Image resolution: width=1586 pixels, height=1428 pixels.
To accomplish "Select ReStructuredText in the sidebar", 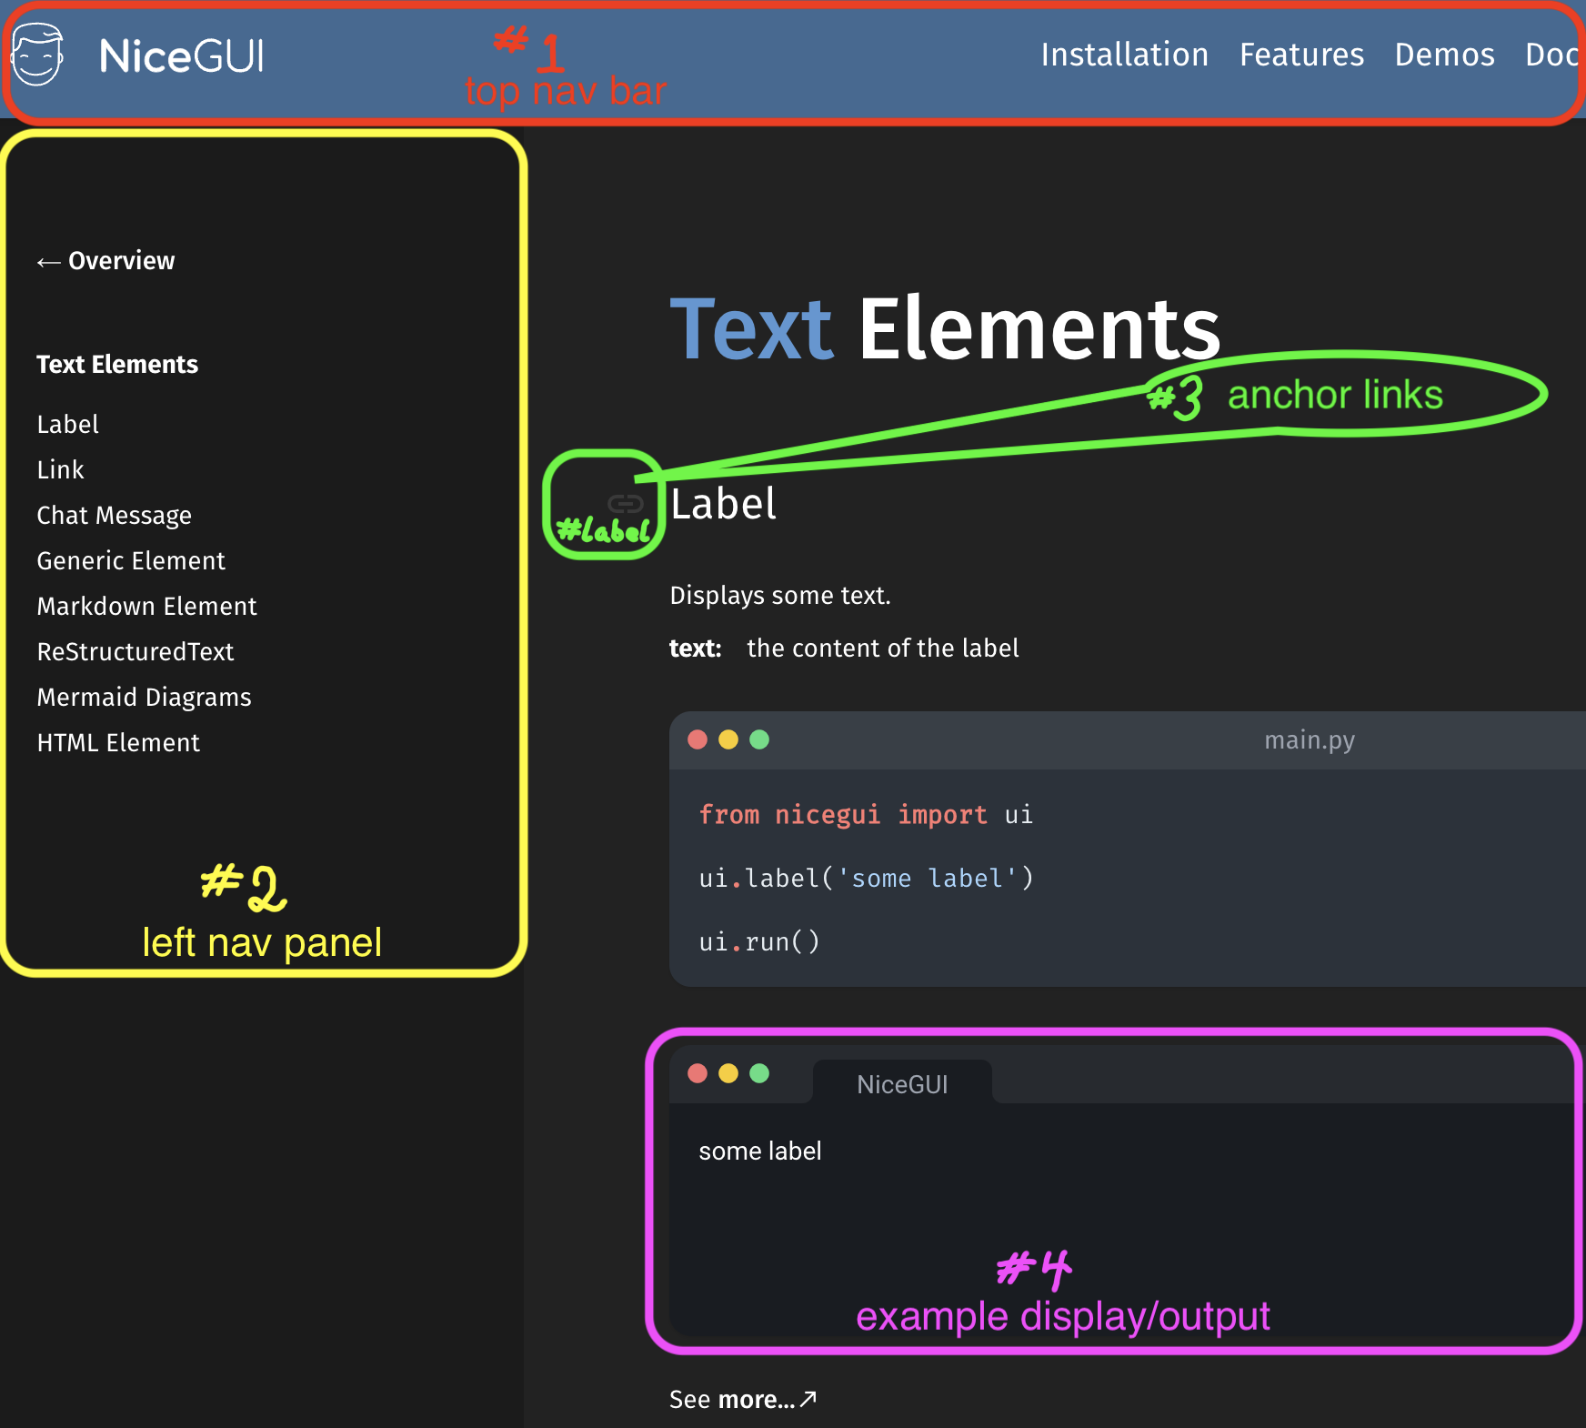I will click(136, 652).
